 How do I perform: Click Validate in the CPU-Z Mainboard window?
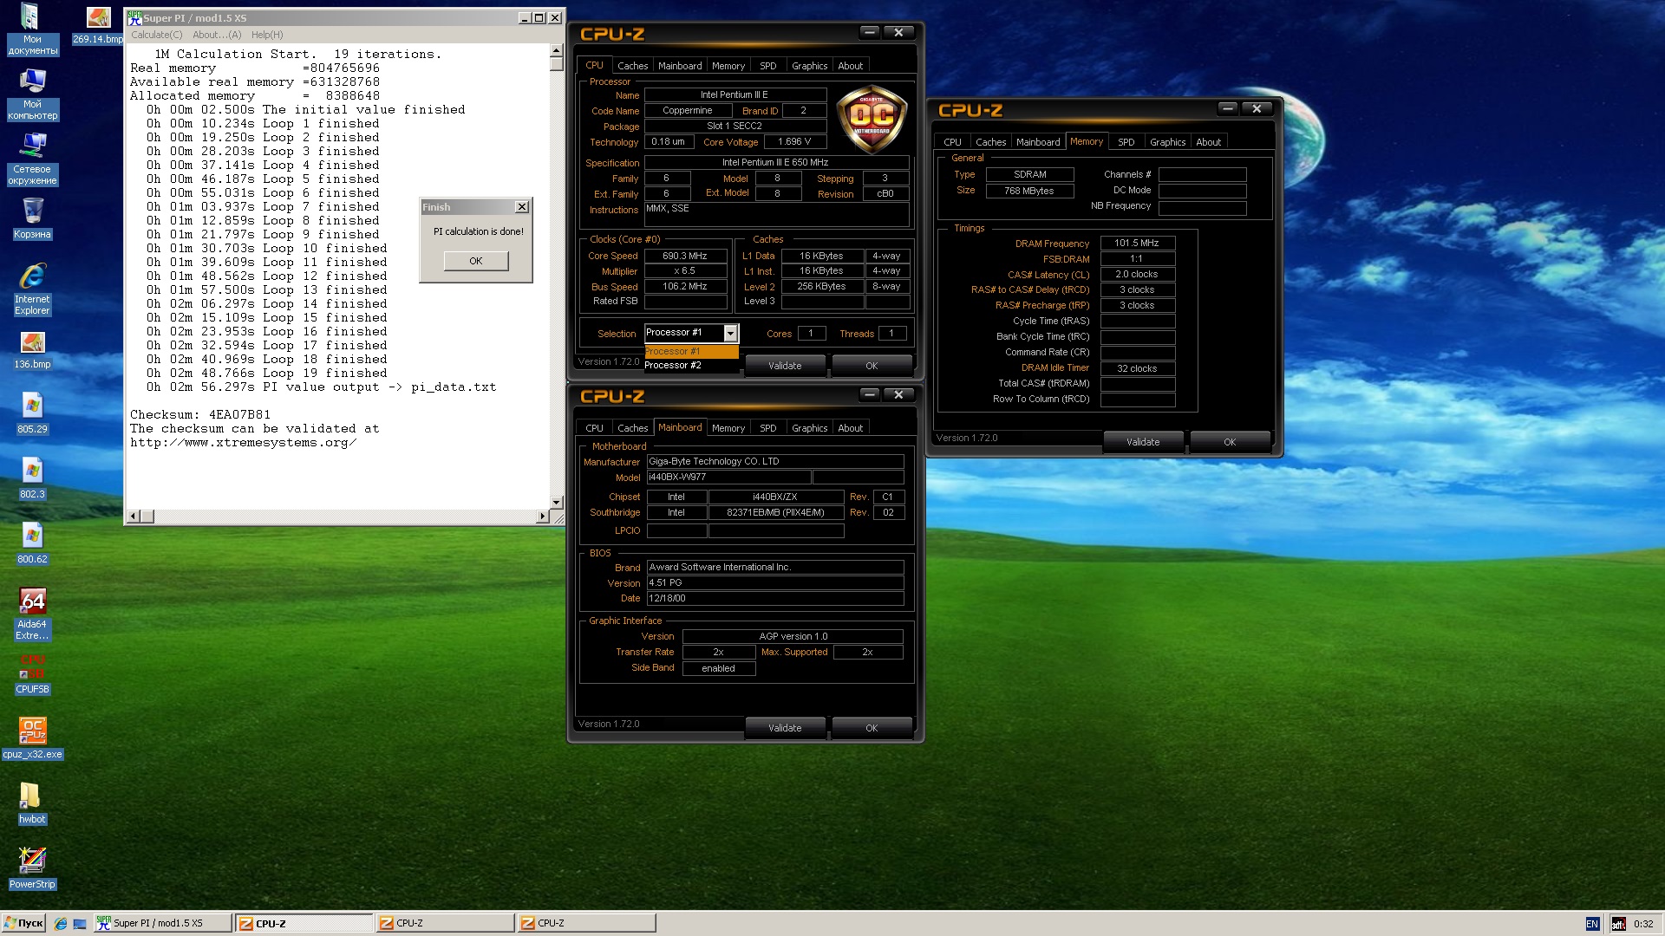tap(785, 728)
